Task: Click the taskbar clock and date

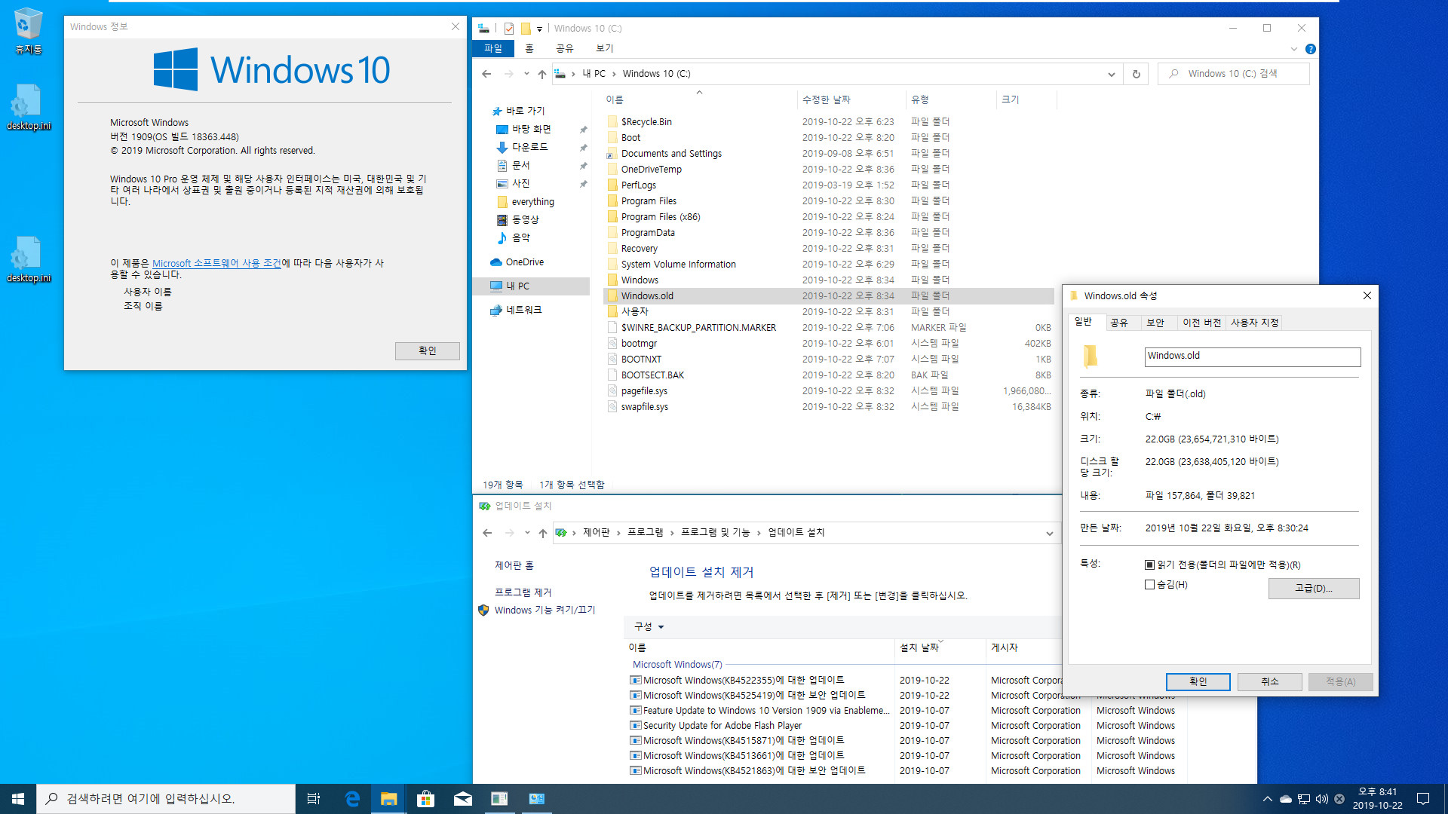Action: [x=1377, y=799]
